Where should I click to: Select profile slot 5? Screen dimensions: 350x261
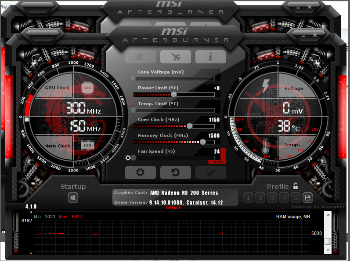[x=296, y=198]
